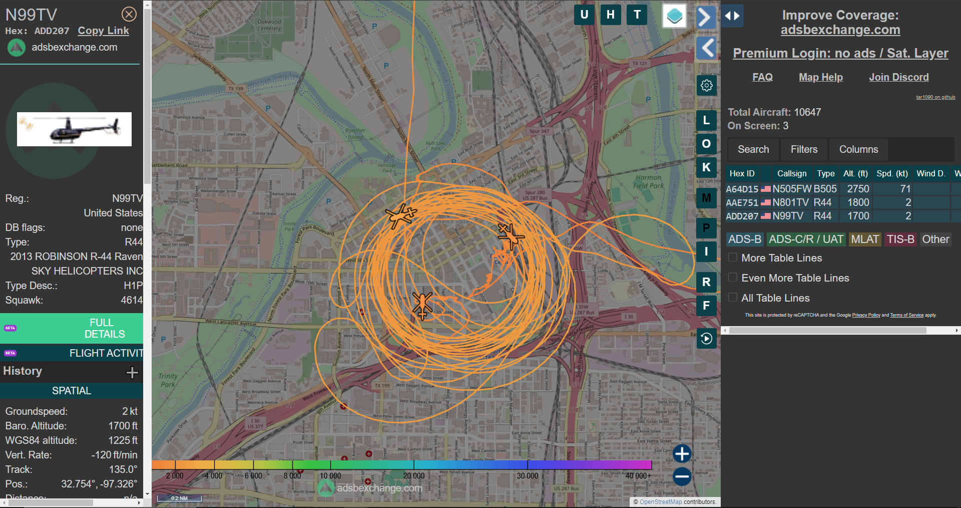The height and width of the screenshot is (508, 961).
Task: Toggle ADS-C/R / UAT source legend
Action: point(806,239)
